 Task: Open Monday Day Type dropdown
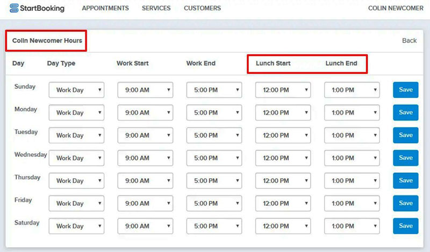tap(76, 113)
